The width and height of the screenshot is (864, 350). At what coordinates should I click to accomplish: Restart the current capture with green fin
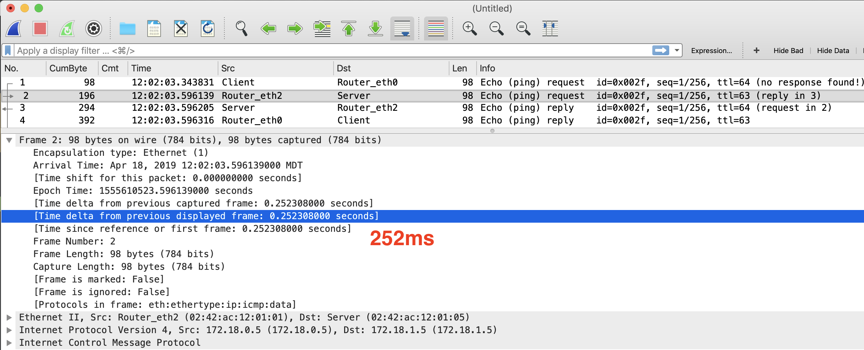[67, 28]
